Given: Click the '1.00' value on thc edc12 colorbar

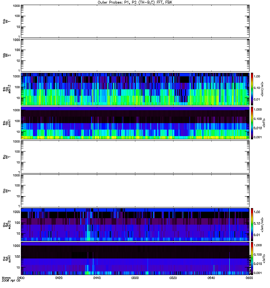Looking at the screenshot, I should [x=257, y=212].
